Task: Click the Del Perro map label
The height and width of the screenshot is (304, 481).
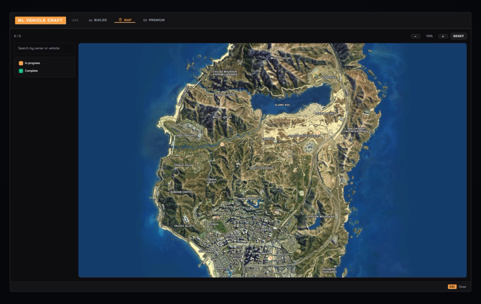Action: (x=206, y=251)
